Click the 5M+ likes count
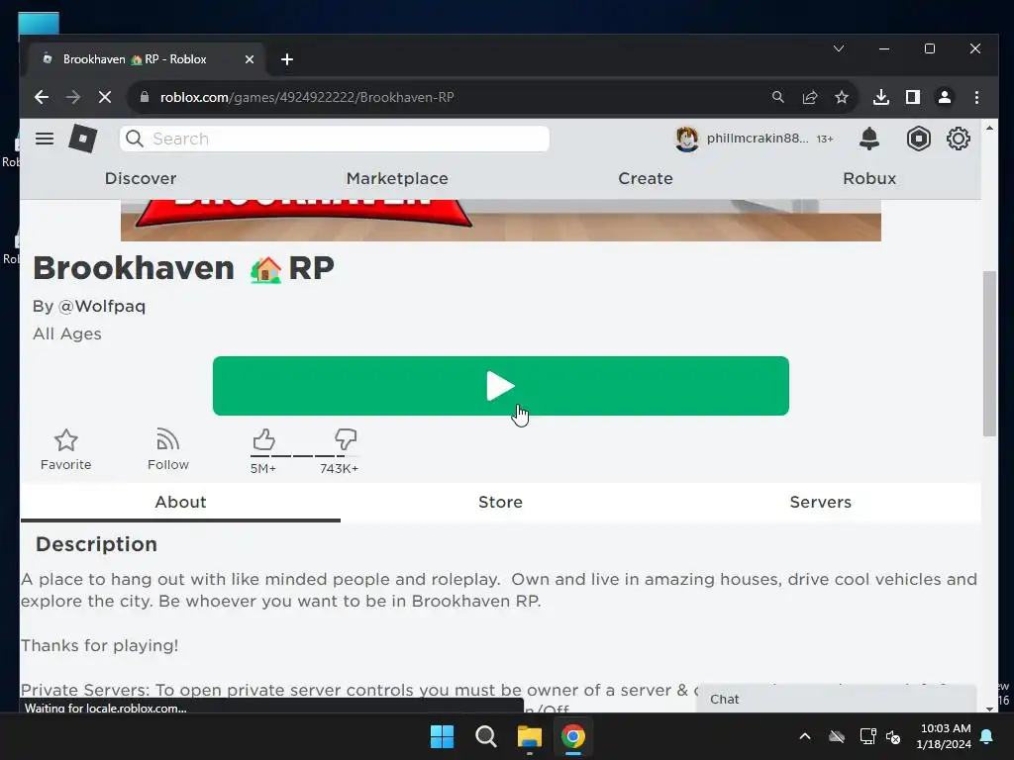 (263, 468)
